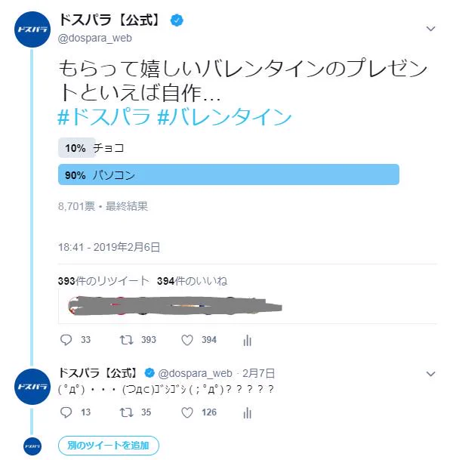This screenshot has height=460, width=453.
Task: Open the @dospara_web handle at top
Action: point(95,38)
